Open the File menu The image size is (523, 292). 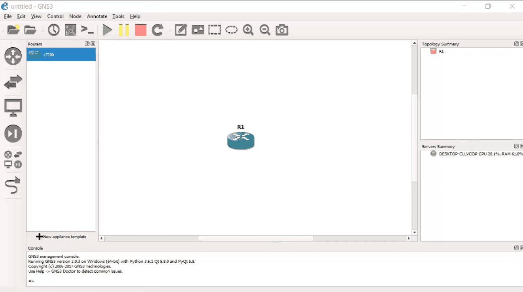tap(8, 16)
